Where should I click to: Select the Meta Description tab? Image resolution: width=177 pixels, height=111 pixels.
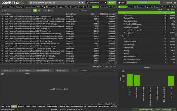coord(58,7)
